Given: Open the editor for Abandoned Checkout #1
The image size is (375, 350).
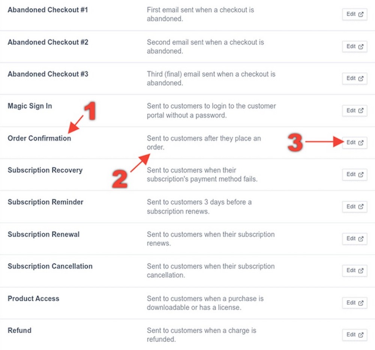Looking at the screenshot, I should click(x=354, y=14).
